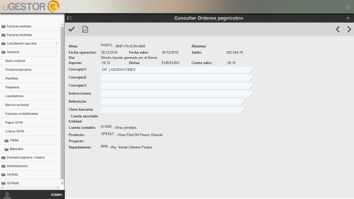Open Facturas emitidas folder
Screen dimensions: 354x199
pyautogui.click(x=30, y=26)
